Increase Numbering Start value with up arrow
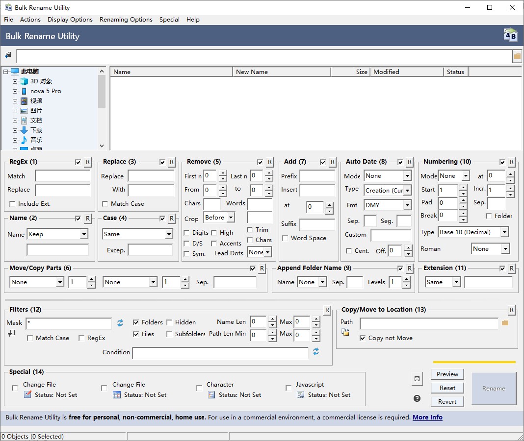The image size is (524, 441). coord(463,187)
